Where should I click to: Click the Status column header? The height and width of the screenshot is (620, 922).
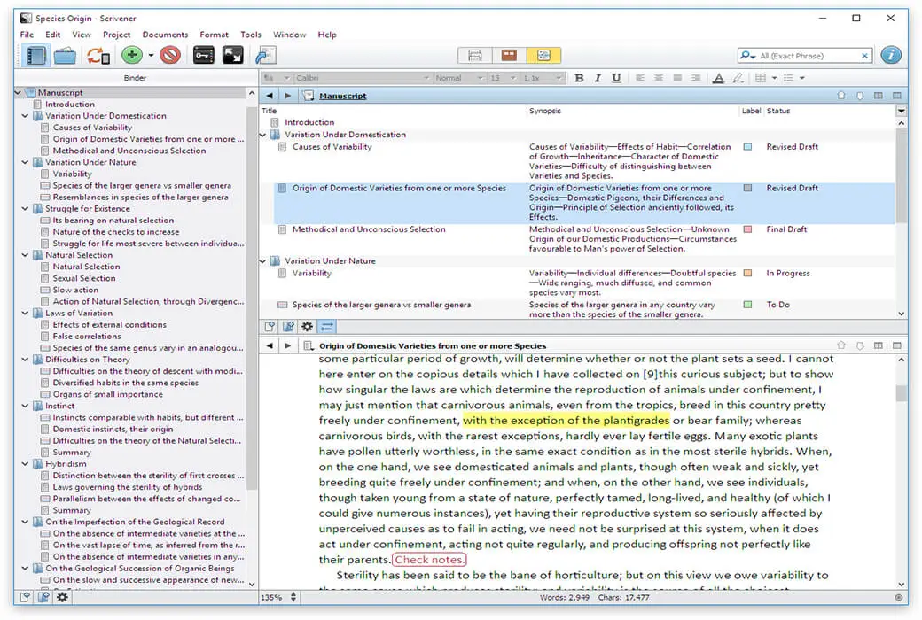click(x=778, y=111)
